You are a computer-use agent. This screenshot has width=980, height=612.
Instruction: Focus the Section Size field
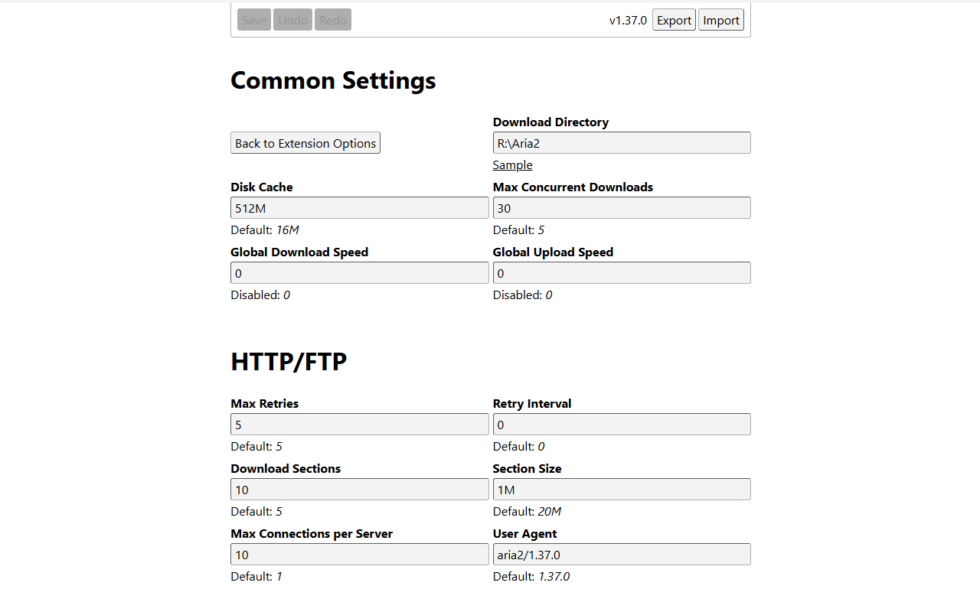621,490
